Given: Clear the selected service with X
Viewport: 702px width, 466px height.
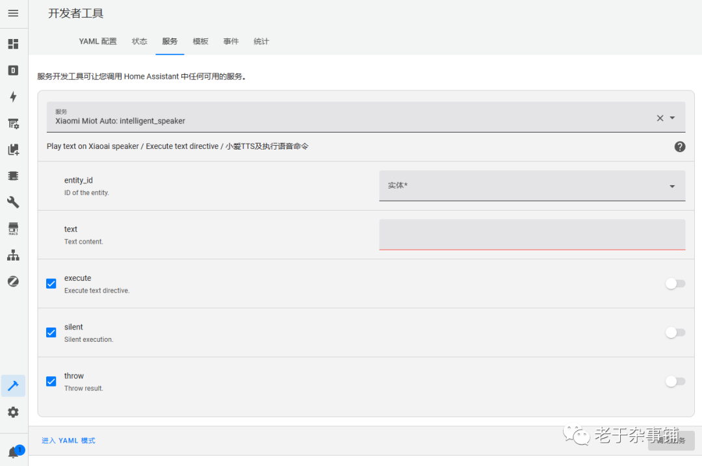Looking at the screenshot, I should coord(660,118).
